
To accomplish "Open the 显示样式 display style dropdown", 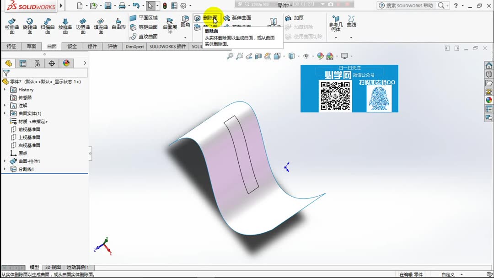I will pyautogui.click(x=291, y=56).
